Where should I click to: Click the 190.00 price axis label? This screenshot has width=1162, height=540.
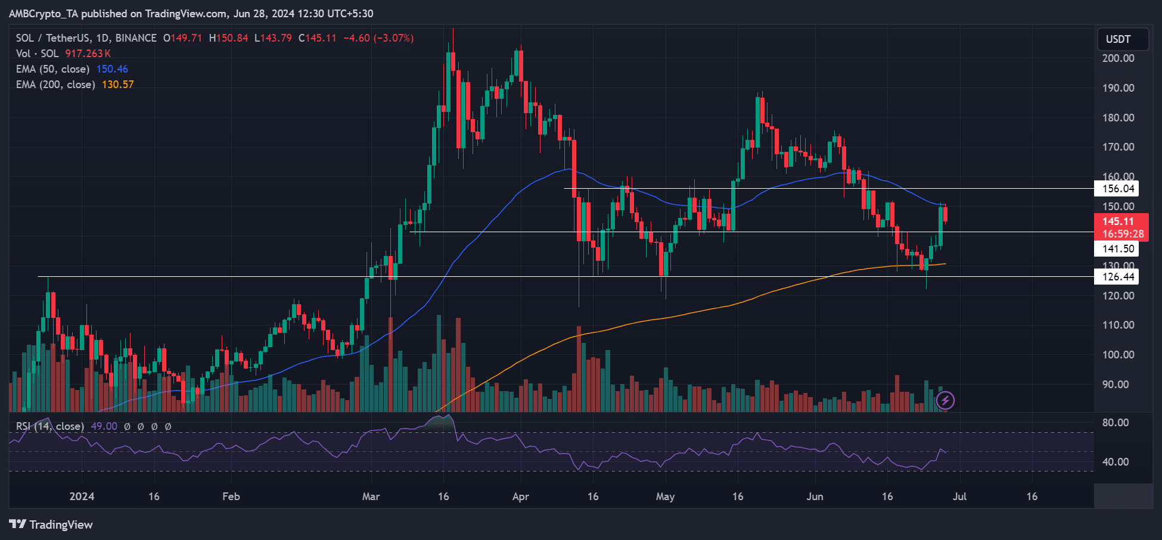[1118, 88]
